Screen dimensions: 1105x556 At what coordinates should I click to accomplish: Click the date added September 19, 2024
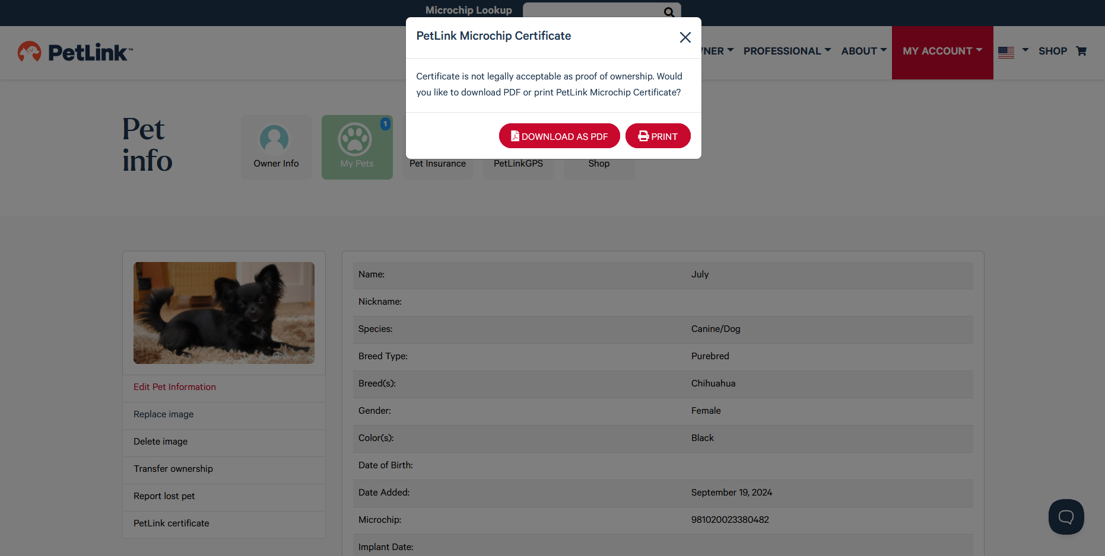coord(732,493)
